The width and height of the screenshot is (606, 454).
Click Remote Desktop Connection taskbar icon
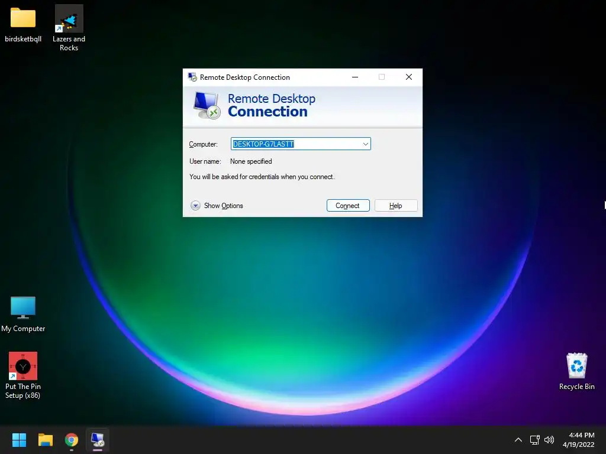98,440
